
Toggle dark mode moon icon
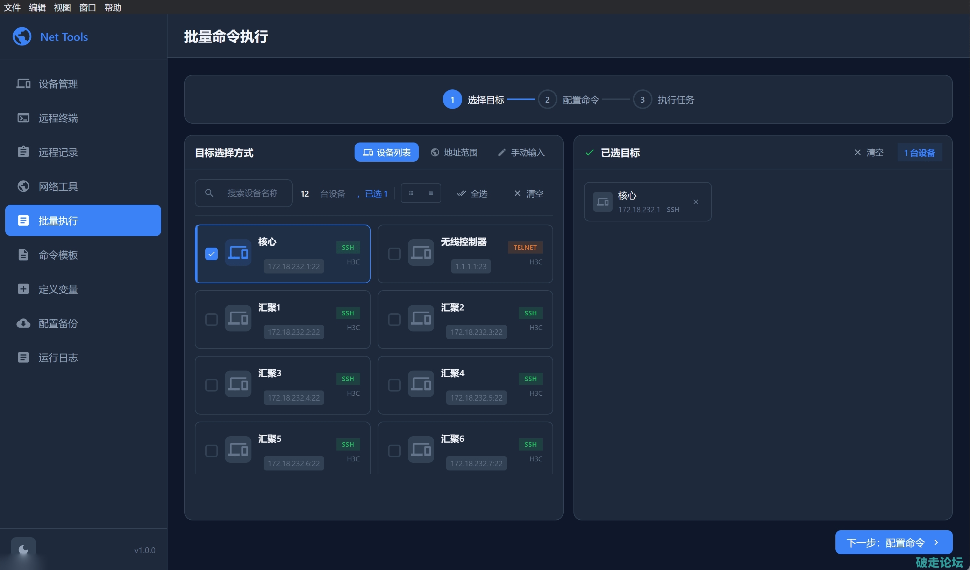click(23, 549)
